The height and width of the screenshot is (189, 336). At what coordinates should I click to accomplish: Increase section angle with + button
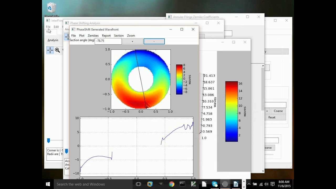[x=133, y=41]
